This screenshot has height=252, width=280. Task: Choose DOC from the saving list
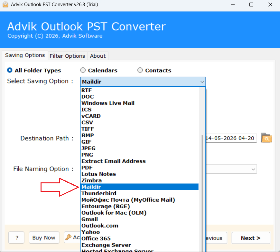tap(139, 97)
